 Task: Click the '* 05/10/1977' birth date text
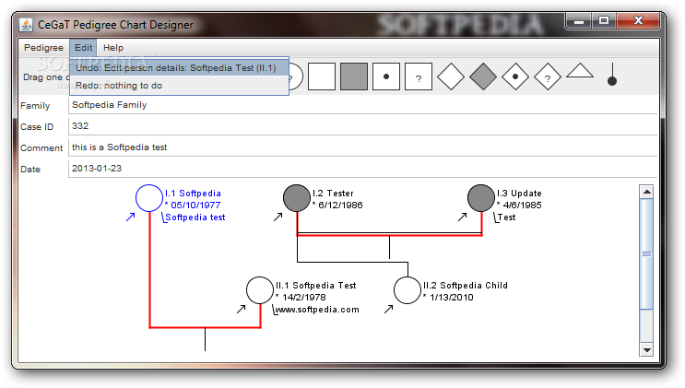coord(193,205)
